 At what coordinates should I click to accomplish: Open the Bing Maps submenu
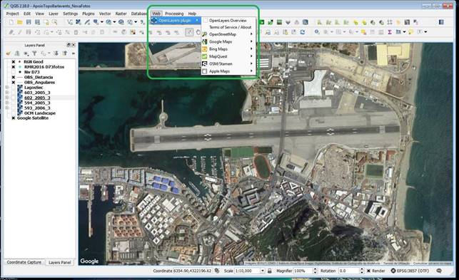228,49
